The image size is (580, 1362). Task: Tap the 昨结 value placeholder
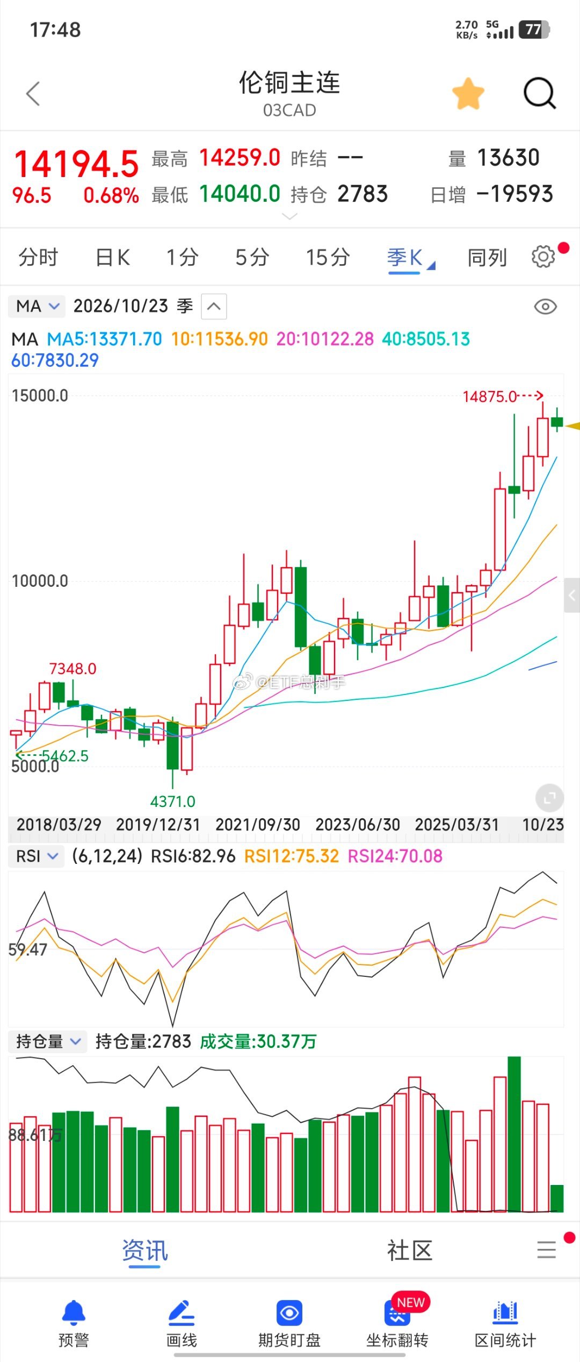pyautogui.click(x=350, y=158)
